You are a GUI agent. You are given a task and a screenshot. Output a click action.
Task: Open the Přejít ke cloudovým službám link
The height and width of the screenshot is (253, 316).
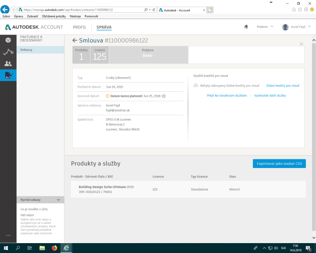click(226, 96)
